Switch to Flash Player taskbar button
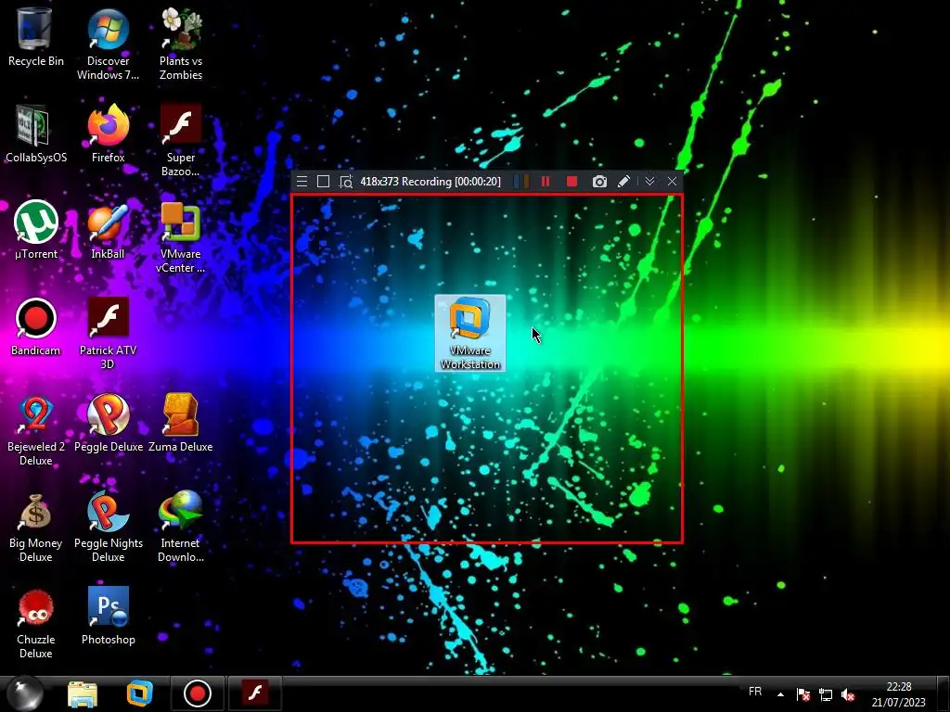The height and width of the screenshot is (712, 950). click(x=255, y=693)
